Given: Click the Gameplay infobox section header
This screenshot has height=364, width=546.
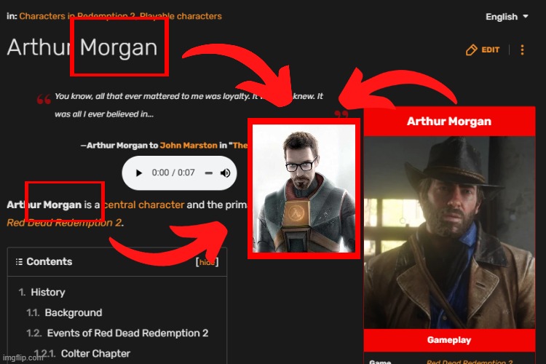Looking at the screenshot, I should pos(449,340).
